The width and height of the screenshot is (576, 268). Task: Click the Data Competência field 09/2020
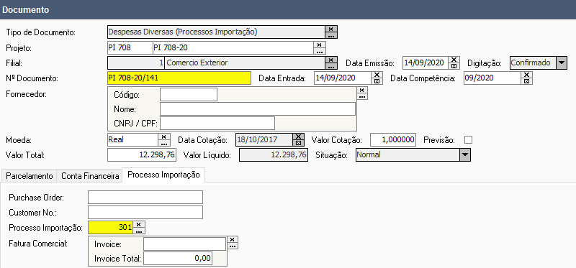[x=492, y=78]
